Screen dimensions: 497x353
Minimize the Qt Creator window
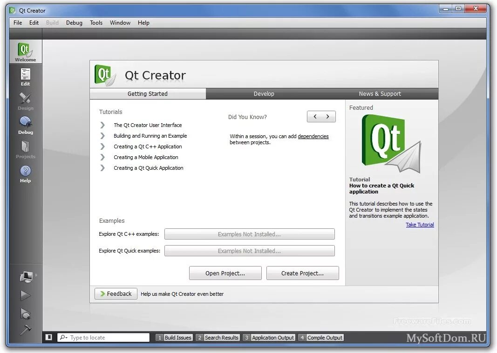[446, 9]
